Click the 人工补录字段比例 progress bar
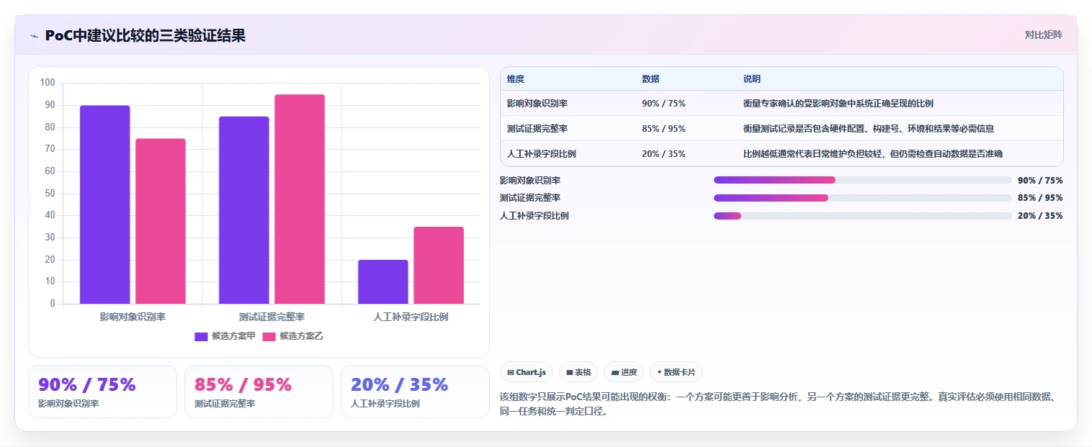Screen dimensions: 1092x447 (x=862, y=216)
